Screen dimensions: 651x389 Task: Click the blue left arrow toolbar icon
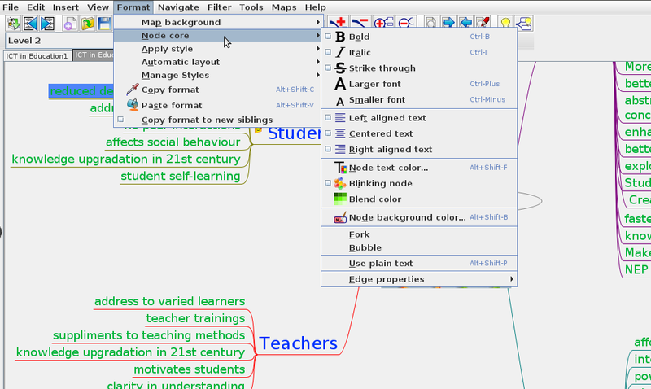465,22
